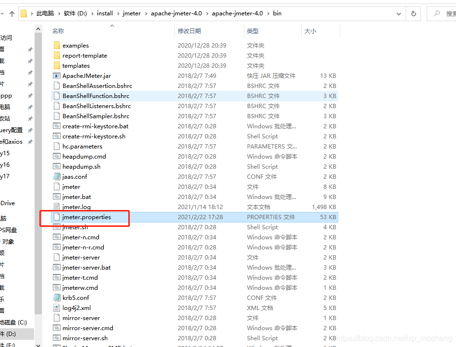This screenshot has height=347, width=456.
Task: Open the y17 item in navigation pane
Action: (x=5, y=176)
